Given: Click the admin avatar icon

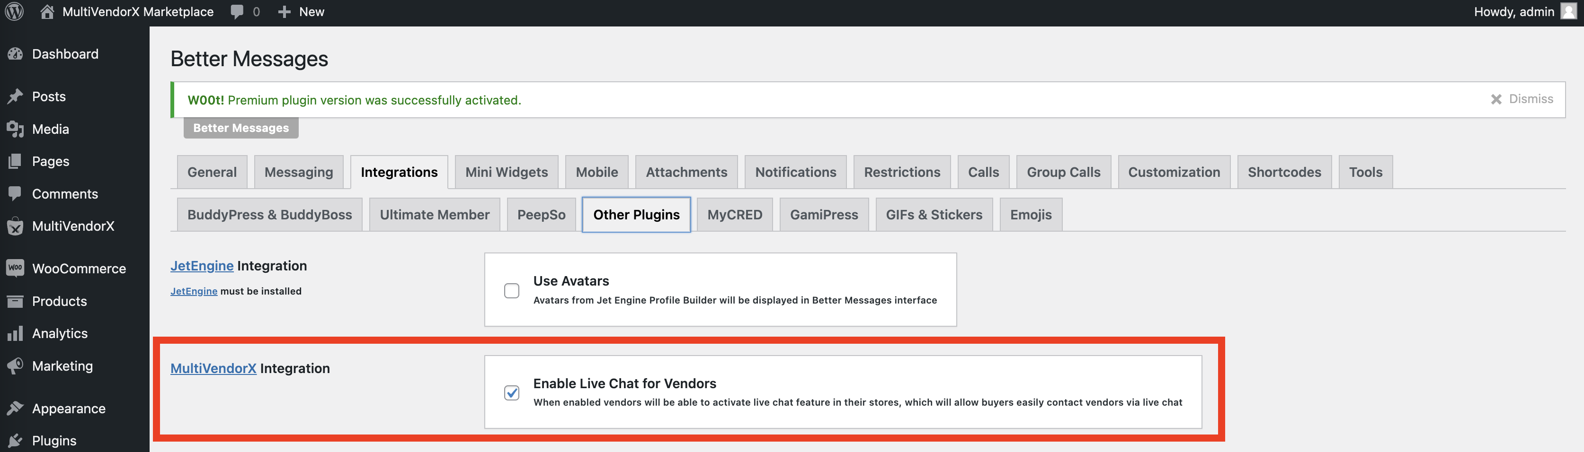Looking at the screenshot, I should (x=1569, y=12).
